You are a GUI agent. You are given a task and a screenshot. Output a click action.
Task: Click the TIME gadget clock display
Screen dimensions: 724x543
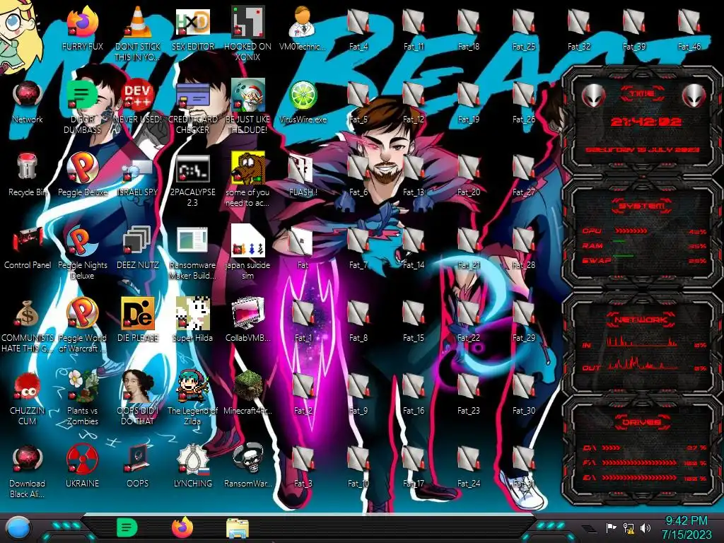point(646,122)
